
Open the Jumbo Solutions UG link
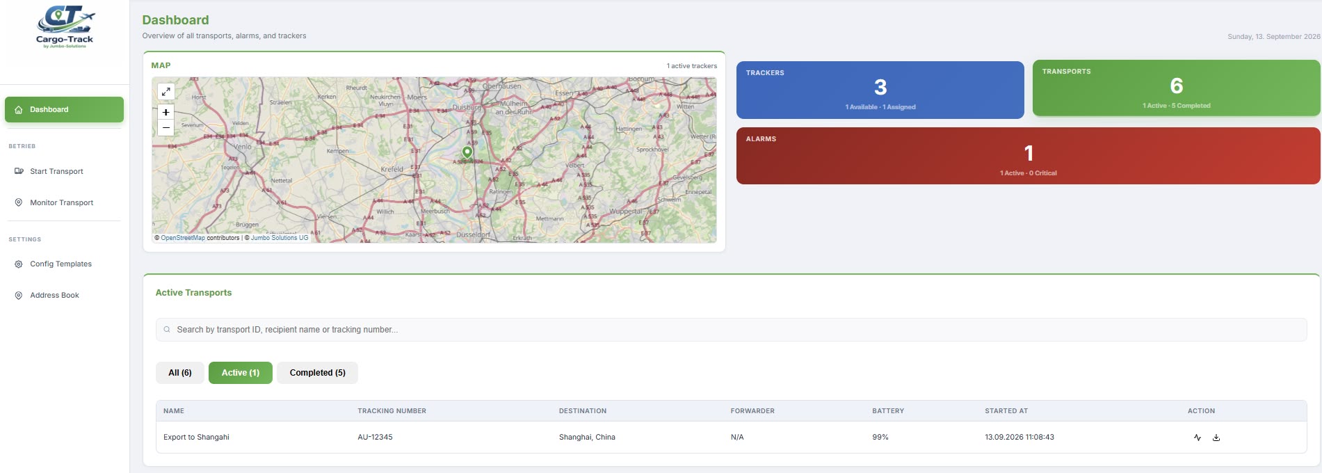(280, 238)
